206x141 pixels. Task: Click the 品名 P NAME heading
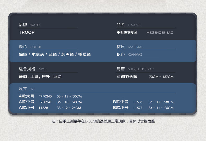coord(128,25)
